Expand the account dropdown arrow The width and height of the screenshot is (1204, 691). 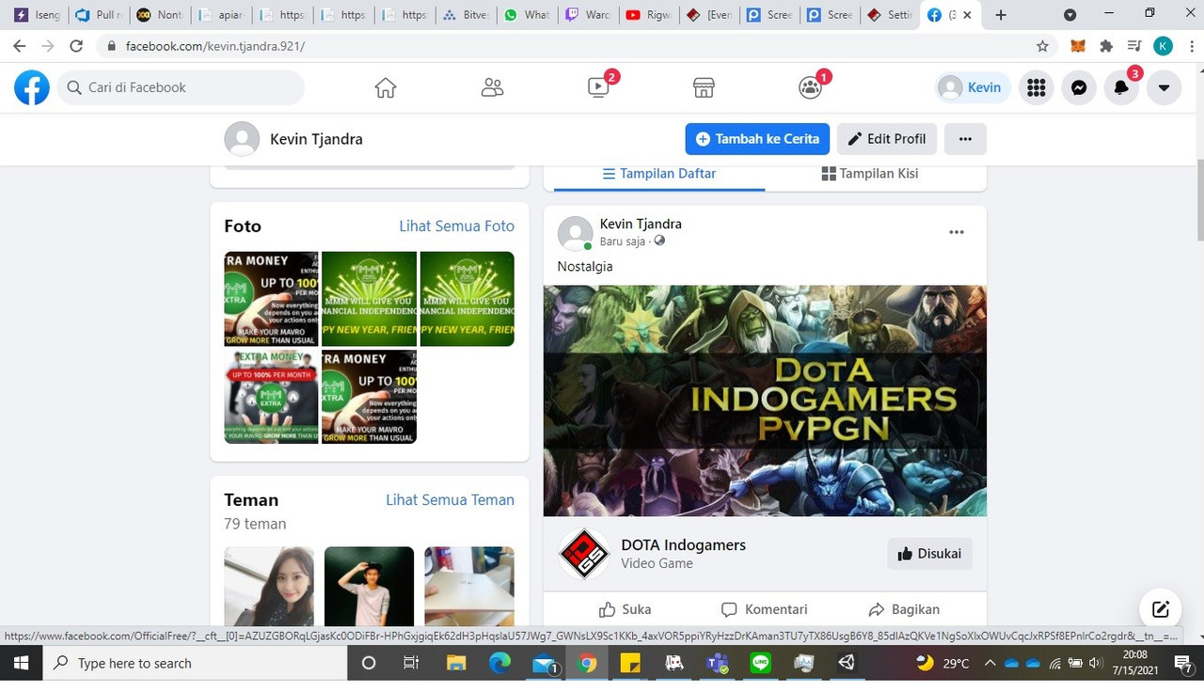[x=1164, y=87]
